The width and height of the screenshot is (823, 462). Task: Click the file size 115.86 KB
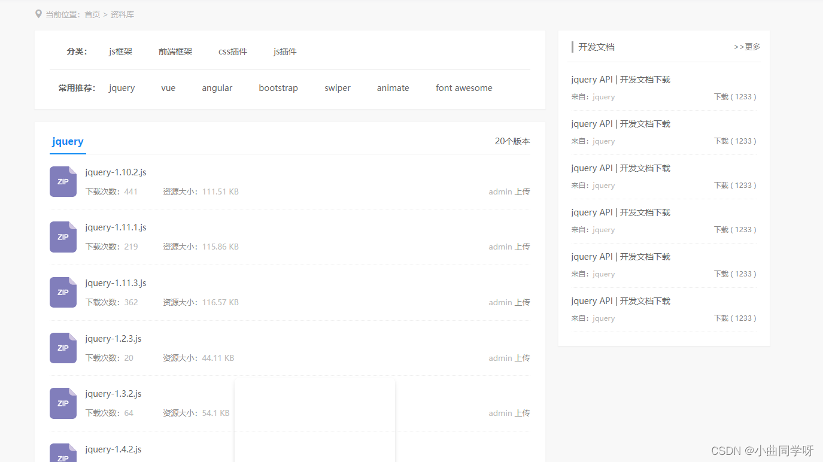coord(220,247)
